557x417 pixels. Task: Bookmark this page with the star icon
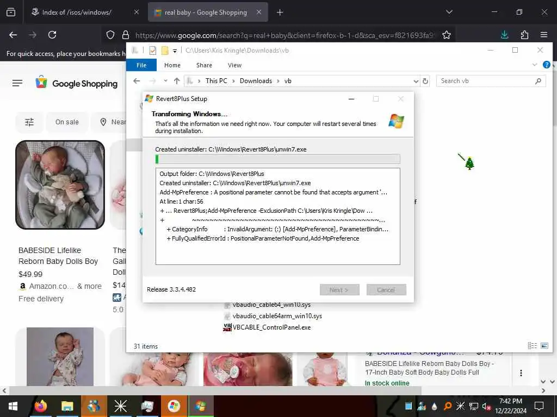[x=447, y=35]
